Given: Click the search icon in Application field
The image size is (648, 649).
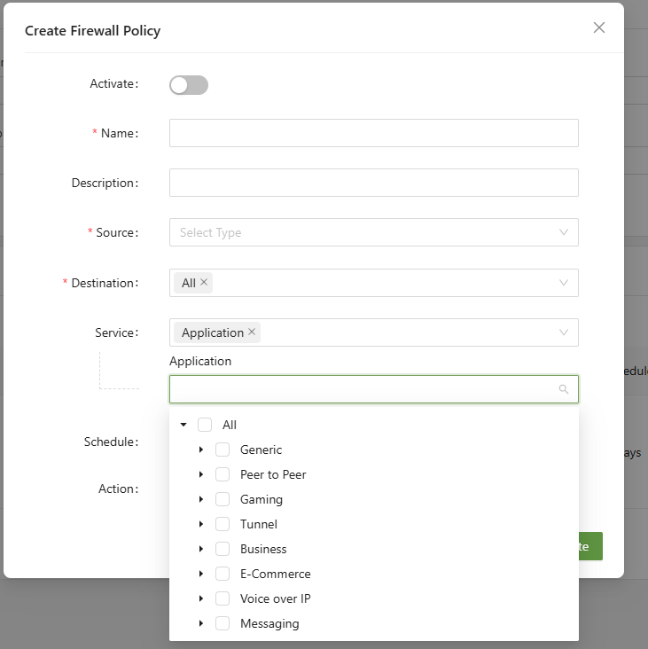Looking at the screenshot, I should tap(563, 389).
